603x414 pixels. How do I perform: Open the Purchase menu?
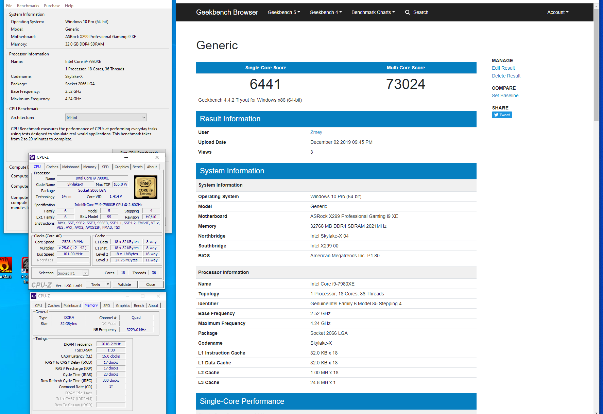pyautogui.click(x=52, y=6)
